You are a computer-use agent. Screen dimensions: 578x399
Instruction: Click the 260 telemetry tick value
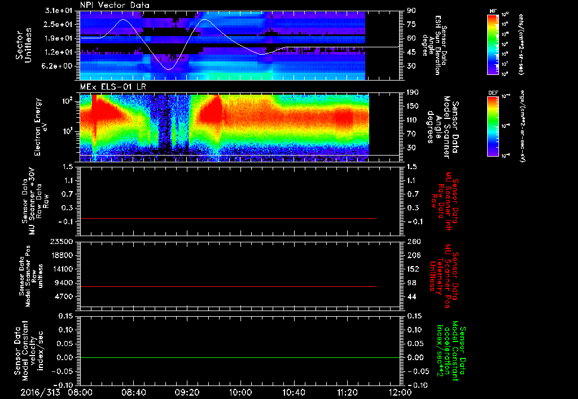click(x=413, y=242)
